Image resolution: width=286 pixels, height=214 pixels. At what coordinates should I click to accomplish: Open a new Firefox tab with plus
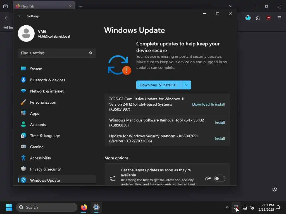(x=81, y=6)
